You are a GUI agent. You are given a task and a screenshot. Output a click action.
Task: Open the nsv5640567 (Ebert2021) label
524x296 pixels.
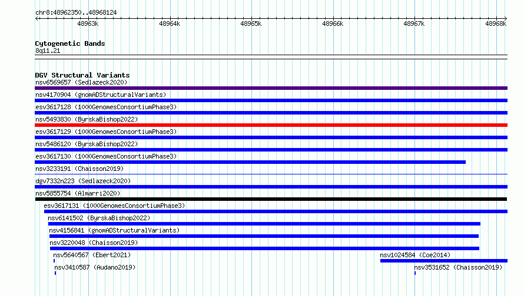click(92, 255)
